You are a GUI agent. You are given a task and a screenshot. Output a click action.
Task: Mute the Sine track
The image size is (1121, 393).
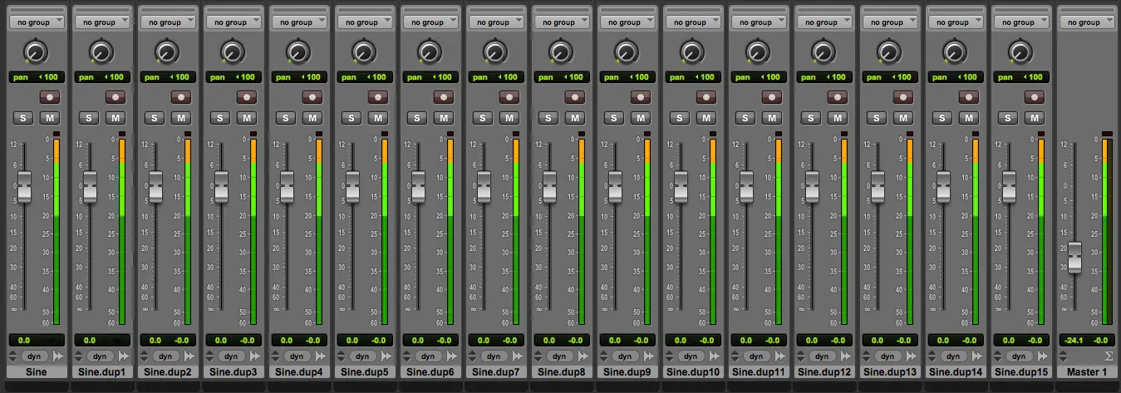50,118
